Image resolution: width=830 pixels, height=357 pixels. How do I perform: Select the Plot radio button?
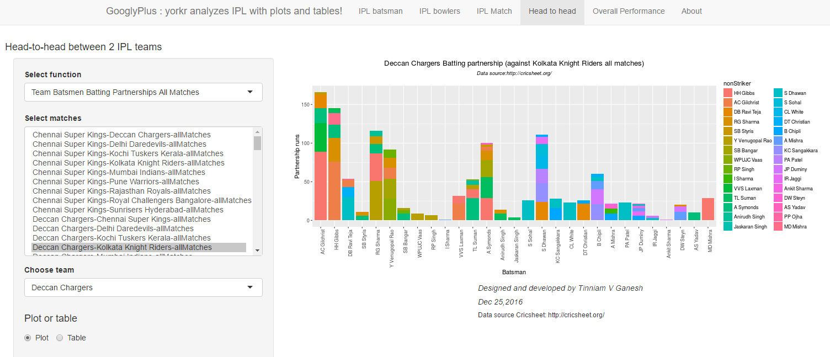coord(28,338)
